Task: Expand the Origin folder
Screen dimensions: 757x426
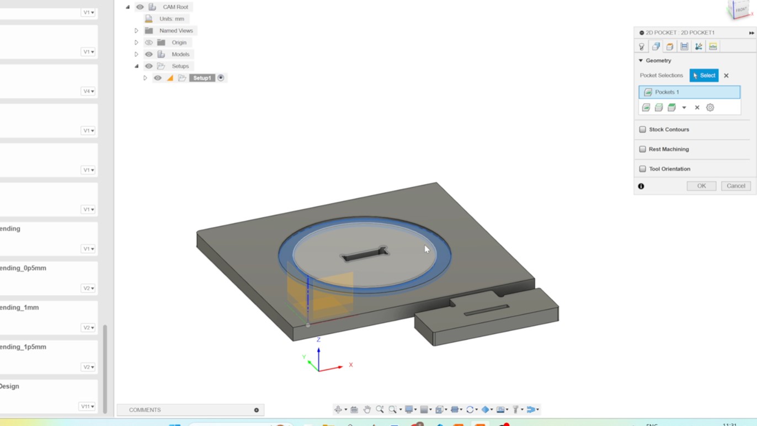Action: (136, 42)
